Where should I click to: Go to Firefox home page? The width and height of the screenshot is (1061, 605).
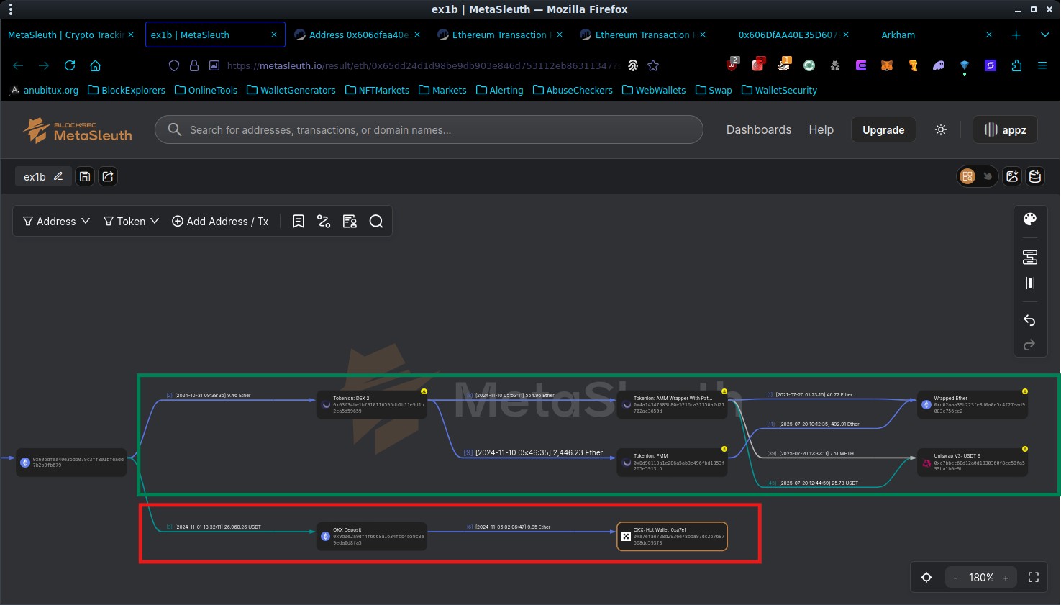95,65
